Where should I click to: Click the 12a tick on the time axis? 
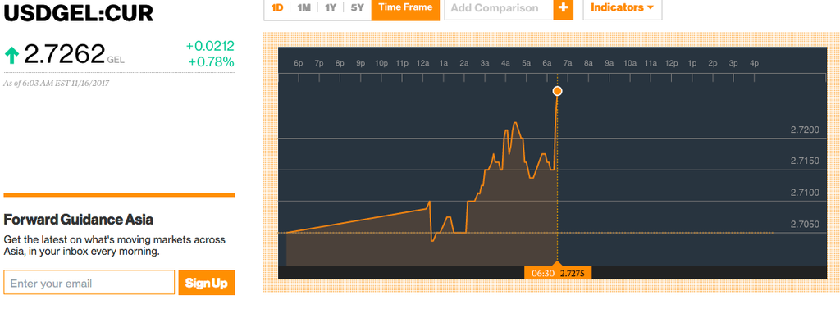[x=422, y=64]
